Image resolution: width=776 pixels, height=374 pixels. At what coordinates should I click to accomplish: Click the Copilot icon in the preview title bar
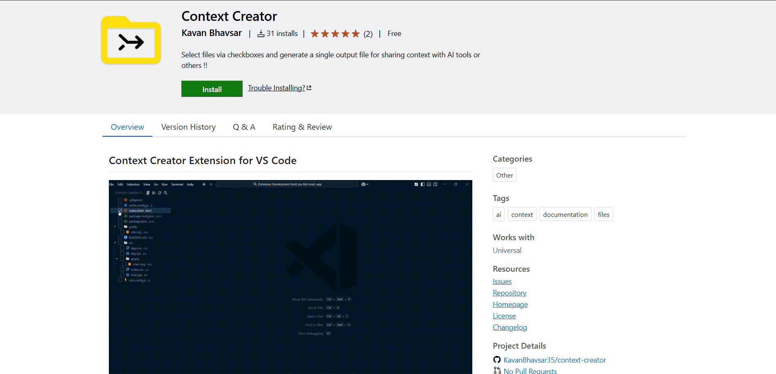363,184
